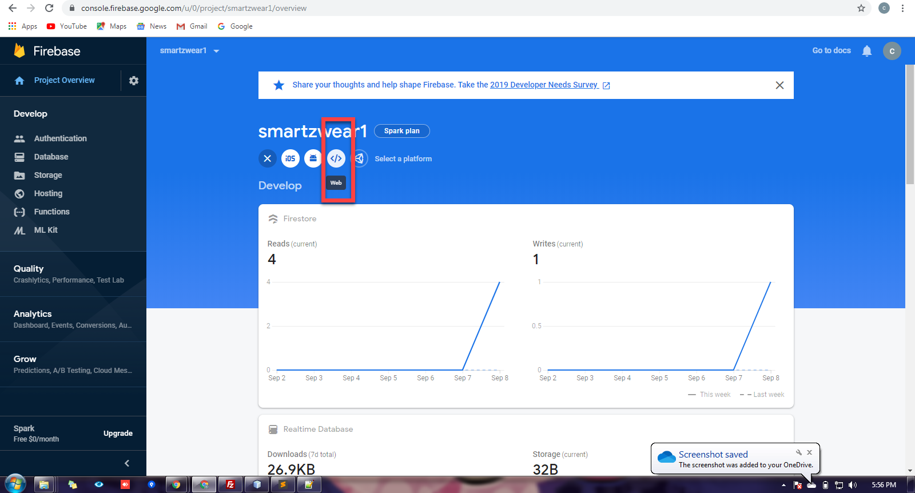
Task: Click the Firestore Writes value 1
Action: 536,260
